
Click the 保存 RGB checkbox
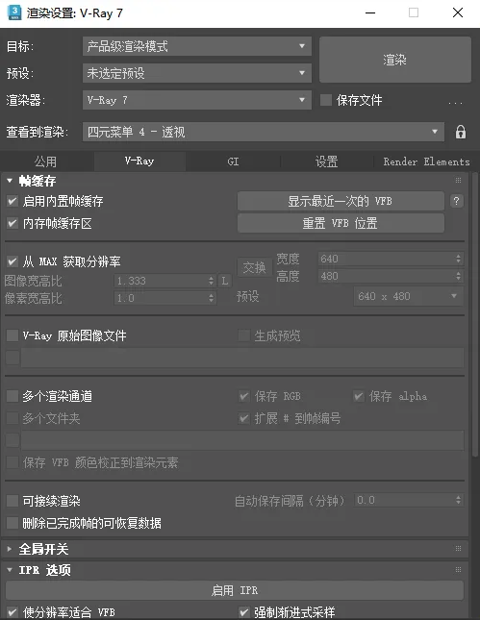tap(244, 396)
